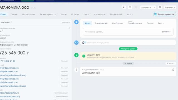Click the blue activity icon beside the Дело panel
178x100 pixels.
click(x=76, y=22)
